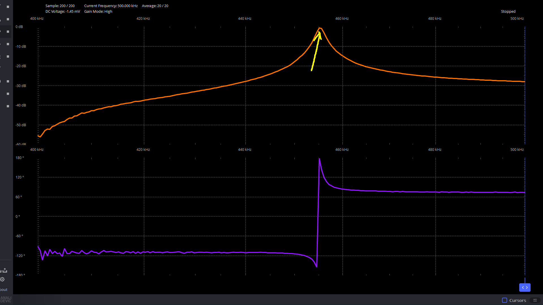Screen dimensions: 543x305
Task: Toggle run square in the highlighted sidebar row
Action: [8, 32]
